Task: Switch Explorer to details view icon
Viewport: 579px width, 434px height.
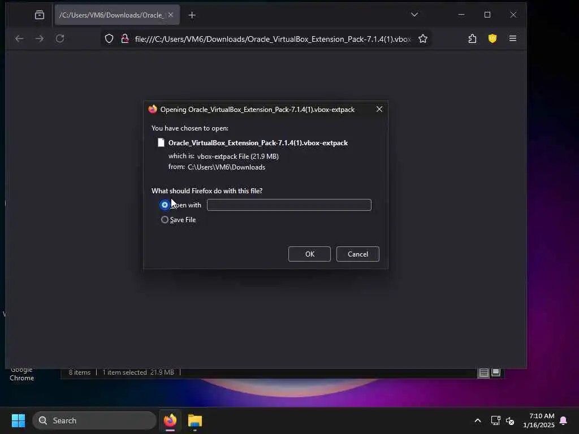Action: tap(483, 372)
